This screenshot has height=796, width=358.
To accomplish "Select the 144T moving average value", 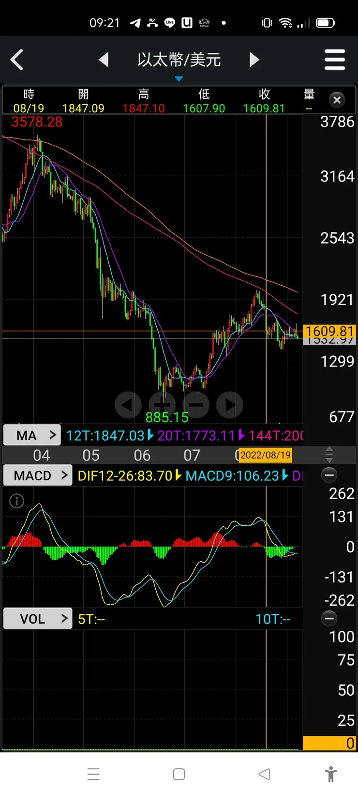I will (276, 436).
